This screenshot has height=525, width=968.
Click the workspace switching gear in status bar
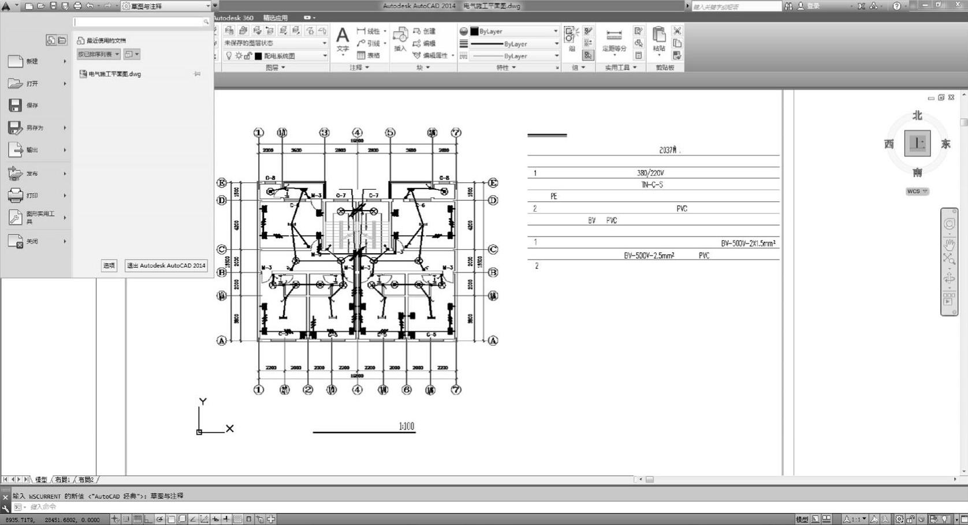899,519
